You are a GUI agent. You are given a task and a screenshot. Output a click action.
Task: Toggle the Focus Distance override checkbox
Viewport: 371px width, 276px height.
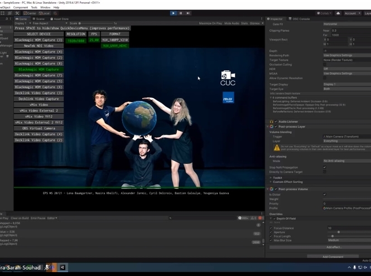pyautogui.click(x=272, y=228)
